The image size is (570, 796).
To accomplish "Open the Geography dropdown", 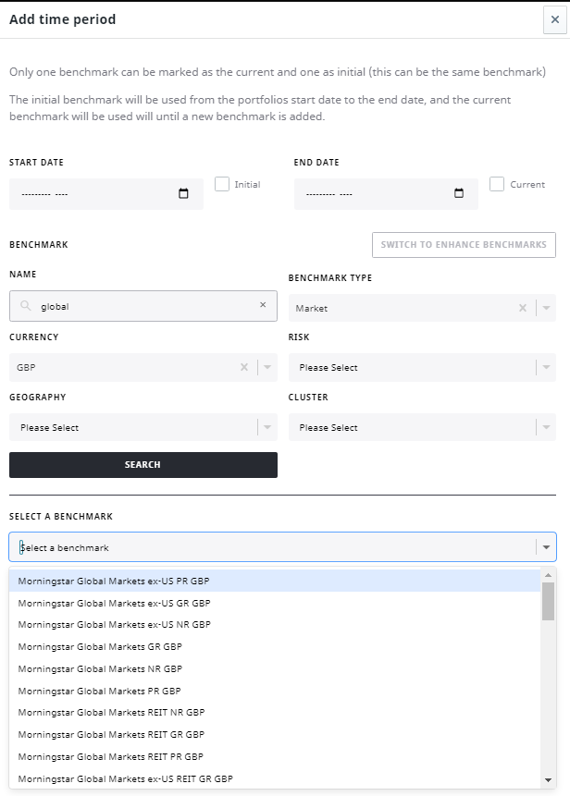I will pos(143,427).
